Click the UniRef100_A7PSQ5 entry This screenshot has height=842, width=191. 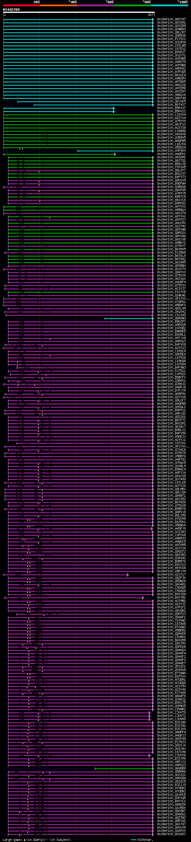coord(171,72)
